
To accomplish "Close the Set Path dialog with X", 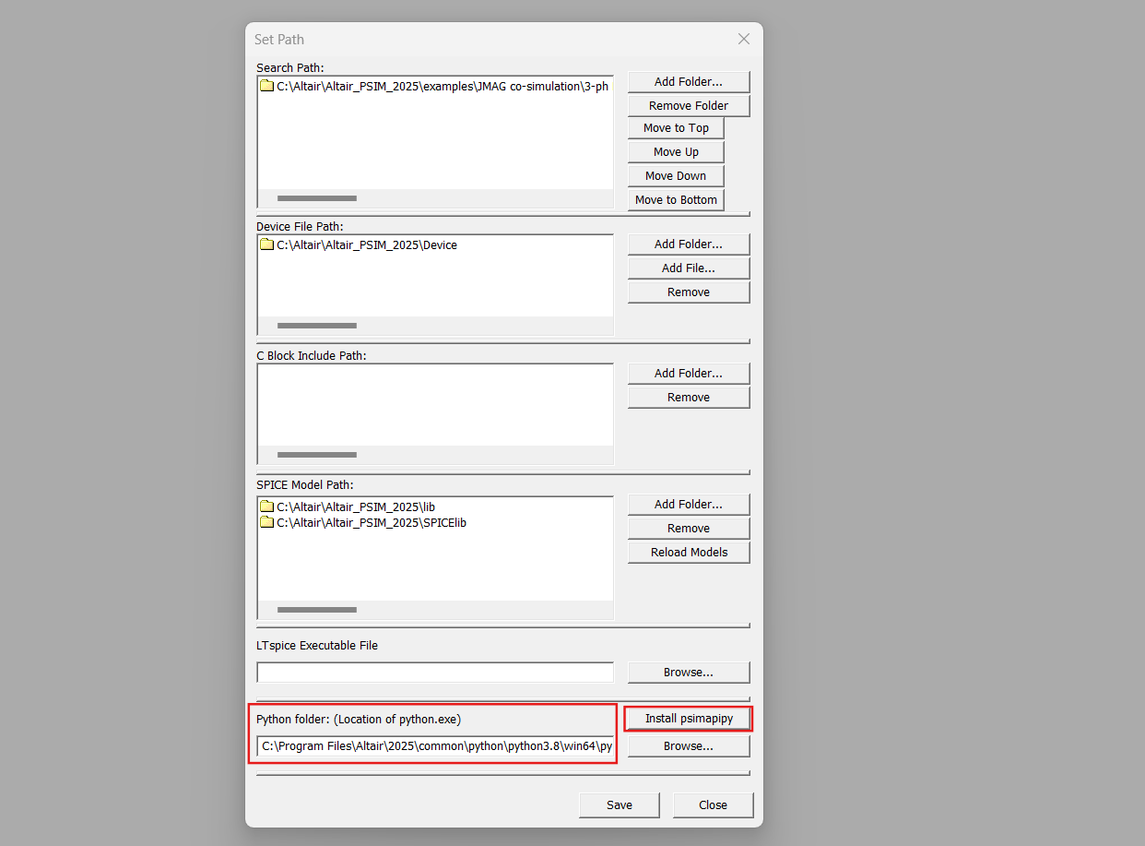I will [x=744, y=39].
